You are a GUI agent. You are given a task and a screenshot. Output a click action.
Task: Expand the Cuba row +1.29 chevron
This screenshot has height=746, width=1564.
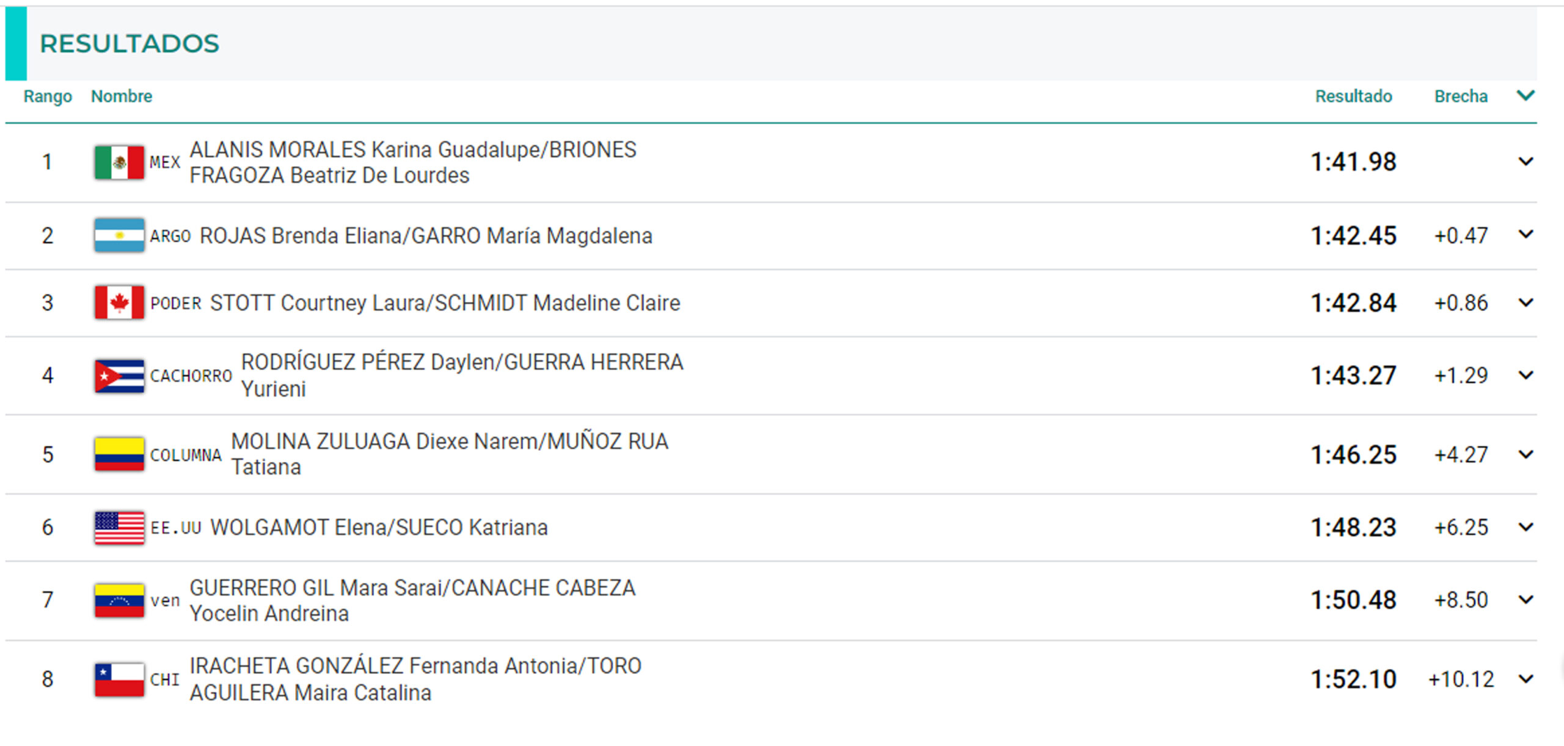[1526, 376]
